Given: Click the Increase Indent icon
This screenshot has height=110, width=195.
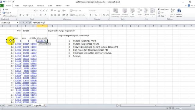Looking at the screenshot, I should [x=67, y=15].
